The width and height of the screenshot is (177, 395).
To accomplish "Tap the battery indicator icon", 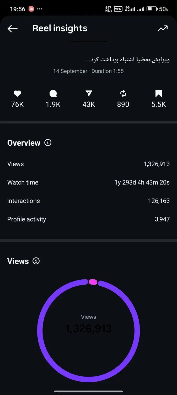I will pyautogui.click(x=152, y=9).
